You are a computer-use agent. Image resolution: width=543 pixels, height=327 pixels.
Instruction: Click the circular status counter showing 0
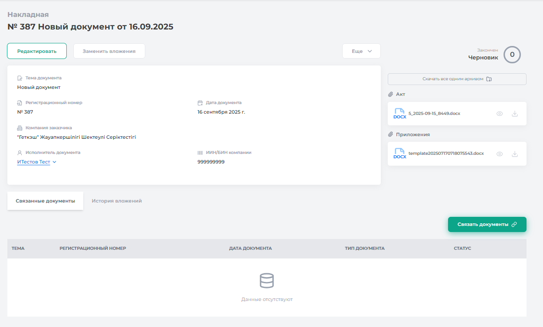pyautogui.click(x=512, y=55)
